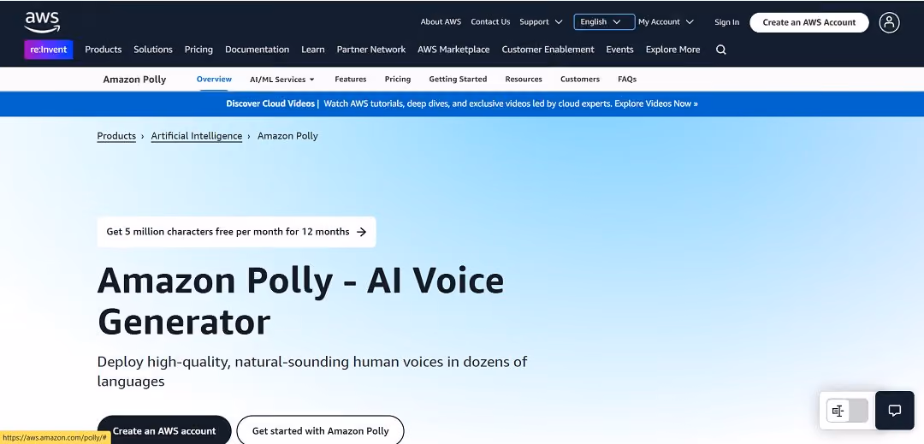This screenshot has height=444, width=924.
Task: Open the Documentation menu
Action: click(x=257, y=50)
